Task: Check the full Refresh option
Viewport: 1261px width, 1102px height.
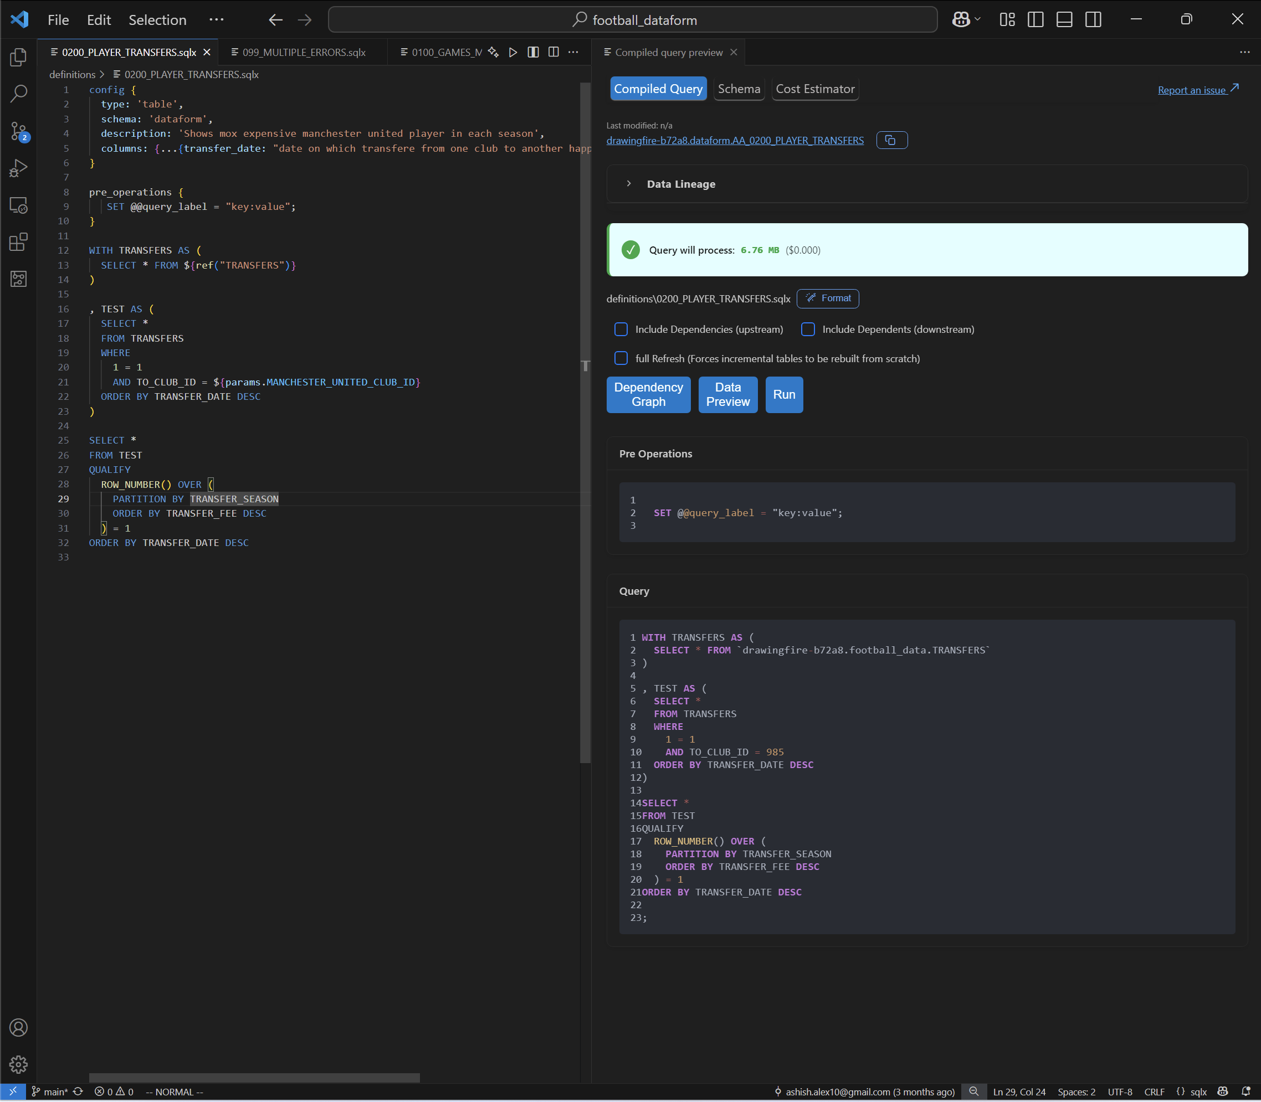Action: click(621, 358)
